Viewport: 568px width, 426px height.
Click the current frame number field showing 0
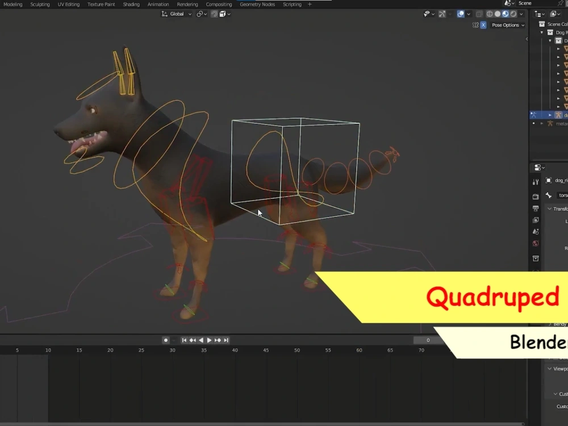[427, 340]
